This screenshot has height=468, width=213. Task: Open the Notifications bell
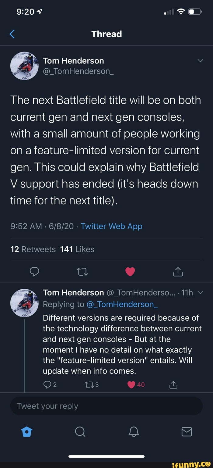point(133,432)
